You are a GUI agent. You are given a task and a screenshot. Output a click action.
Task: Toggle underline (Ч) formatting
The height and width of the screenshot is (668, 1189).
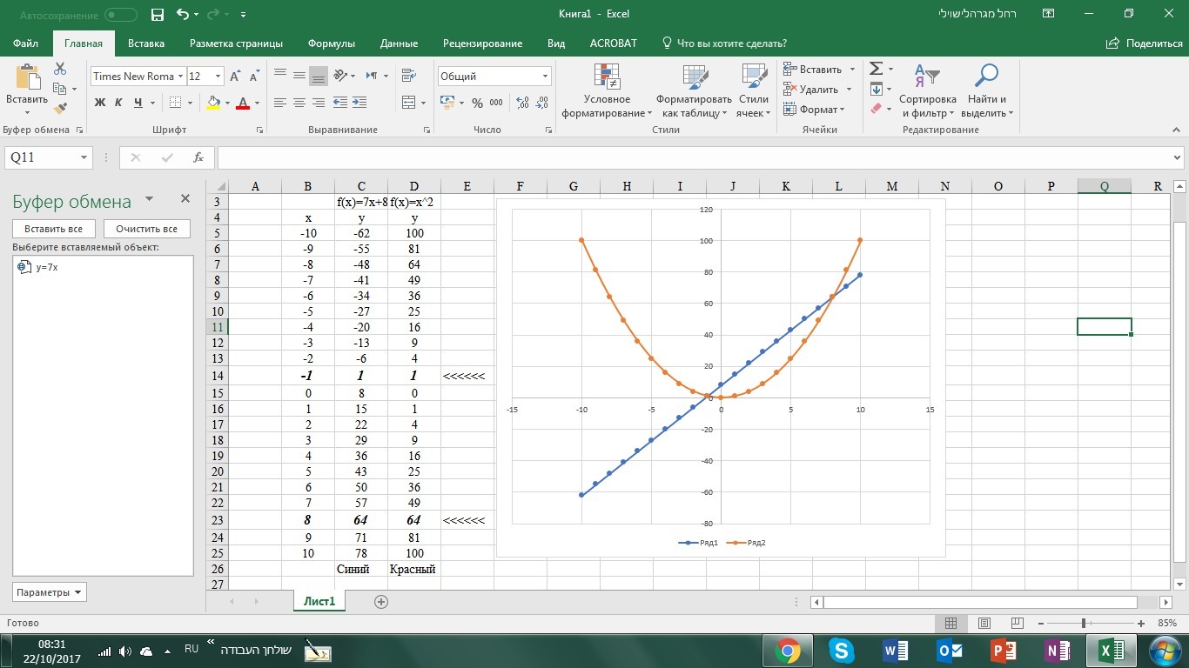[x=138, y=103]
